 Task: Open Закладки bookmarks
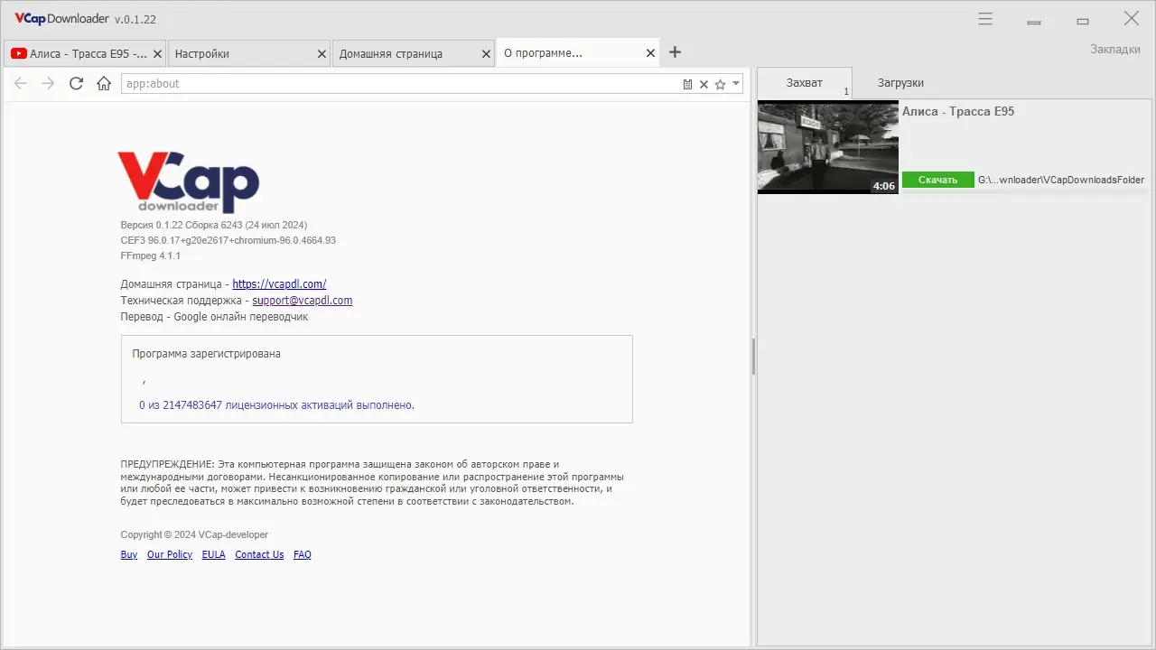(1115, 49)
